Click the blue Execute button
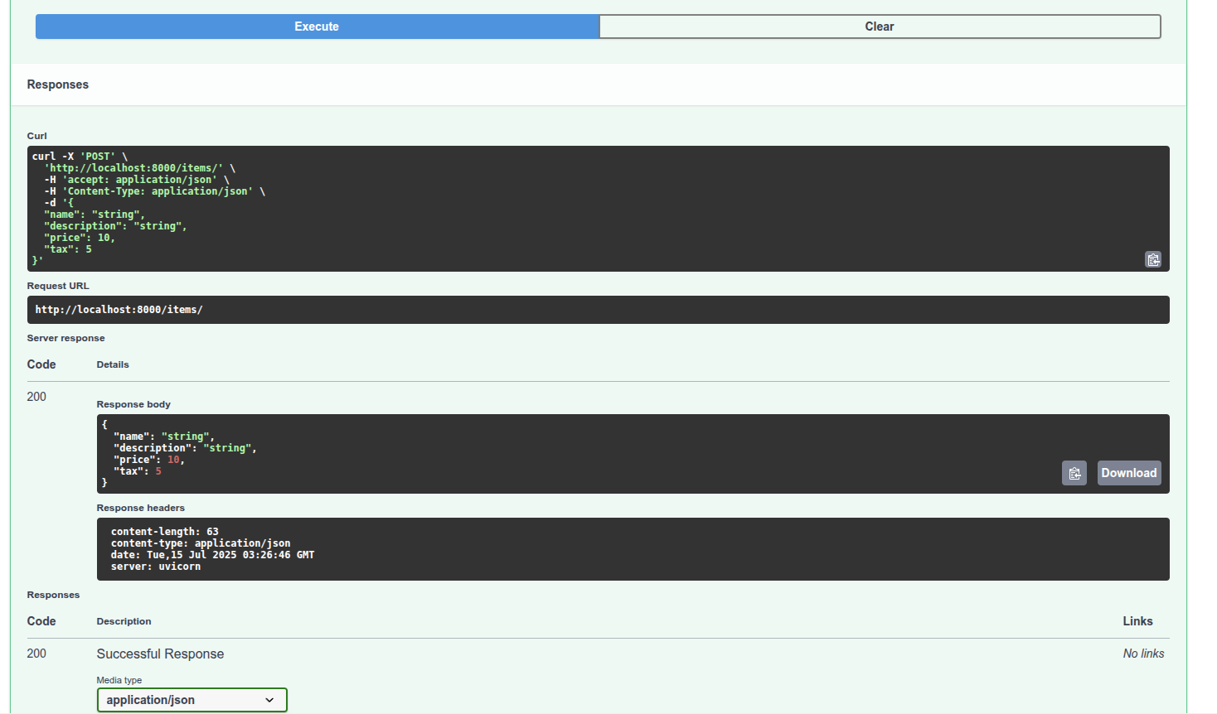The width and height of the screenshot is (1217, 714). (317, 27)
